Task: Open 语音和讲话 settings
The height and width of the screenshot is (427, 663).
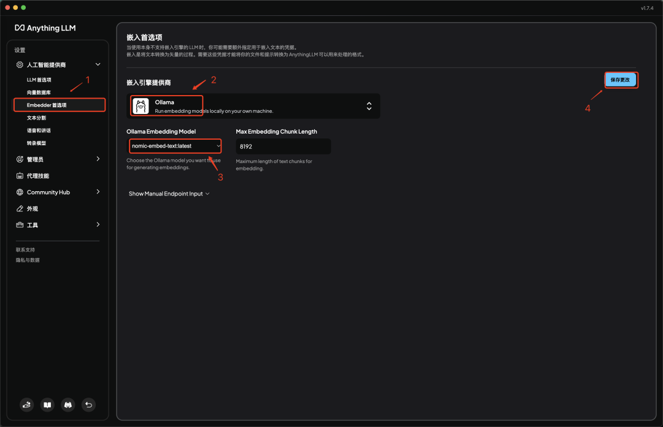Action: coord(39,130)
